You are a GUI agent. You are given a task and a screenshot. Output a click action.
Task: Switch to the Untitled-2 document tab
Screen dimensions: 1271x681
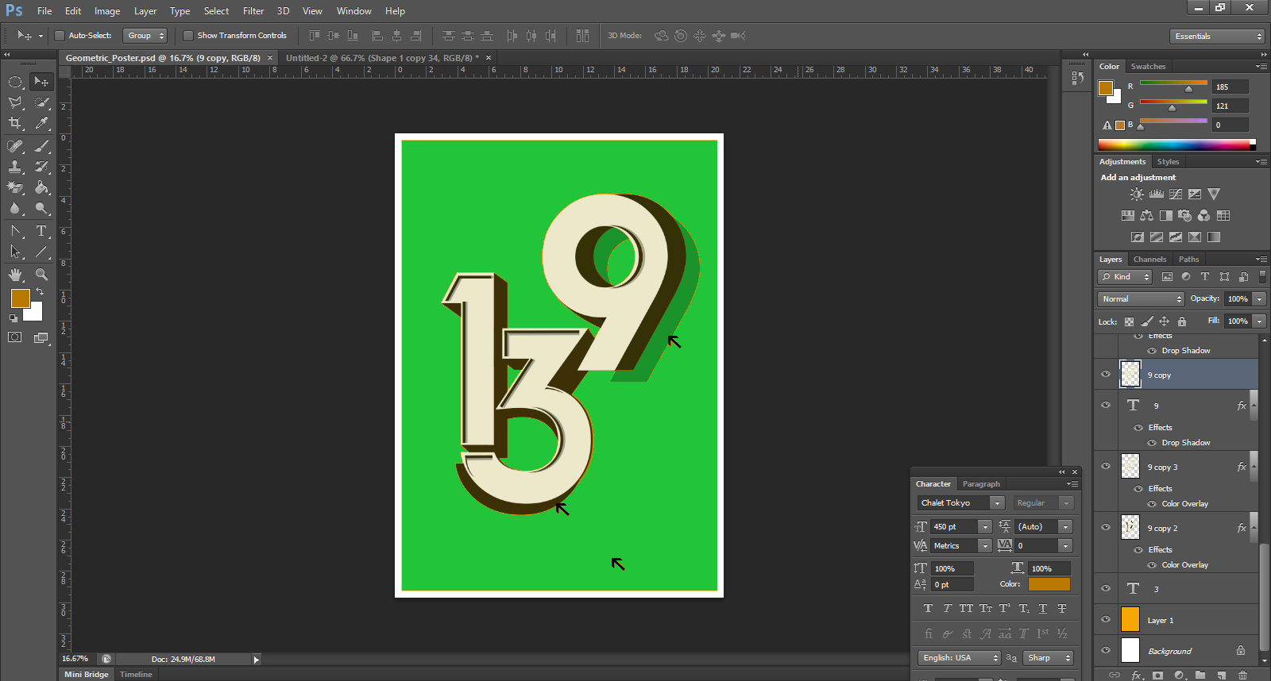[x=382, y=58]
